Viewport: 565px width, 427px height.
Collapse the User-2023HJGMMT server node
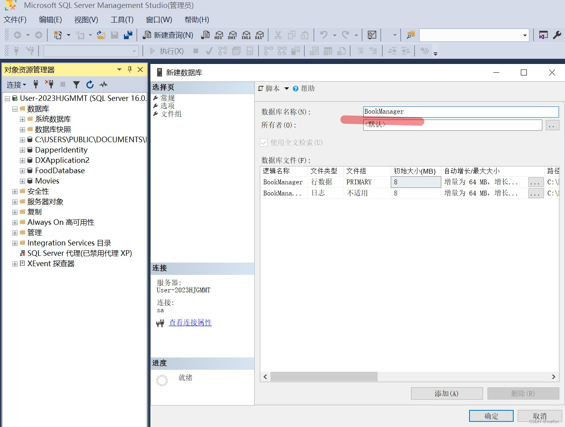pyautogui.click(x=7, y=99)
